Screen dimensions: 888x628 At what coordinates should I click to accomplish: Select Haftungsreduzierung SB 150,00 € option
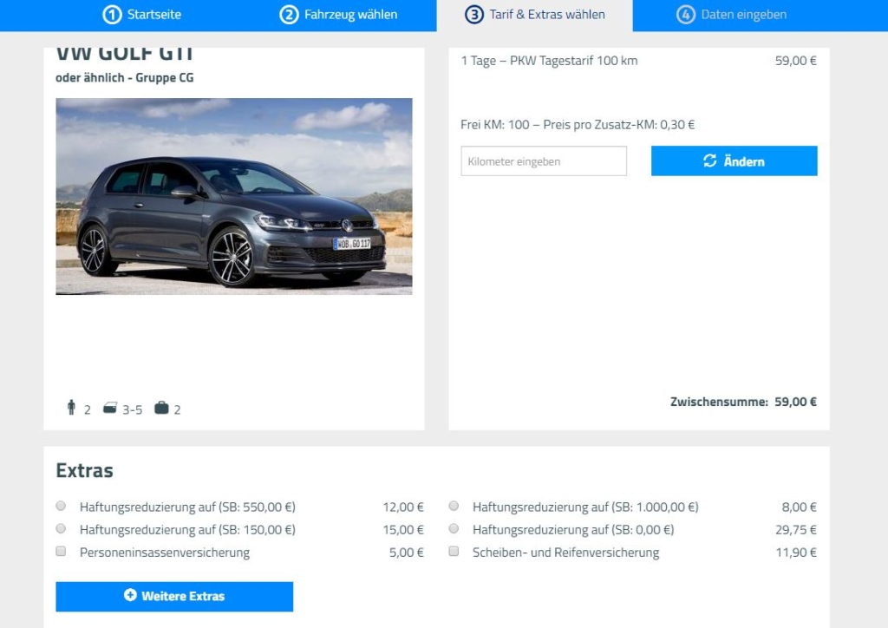[x=62, y=529]
